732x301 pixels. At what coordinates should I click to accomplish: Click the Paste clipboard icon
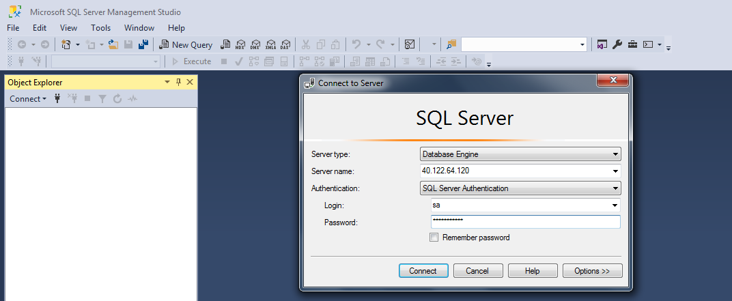[336, 45]
